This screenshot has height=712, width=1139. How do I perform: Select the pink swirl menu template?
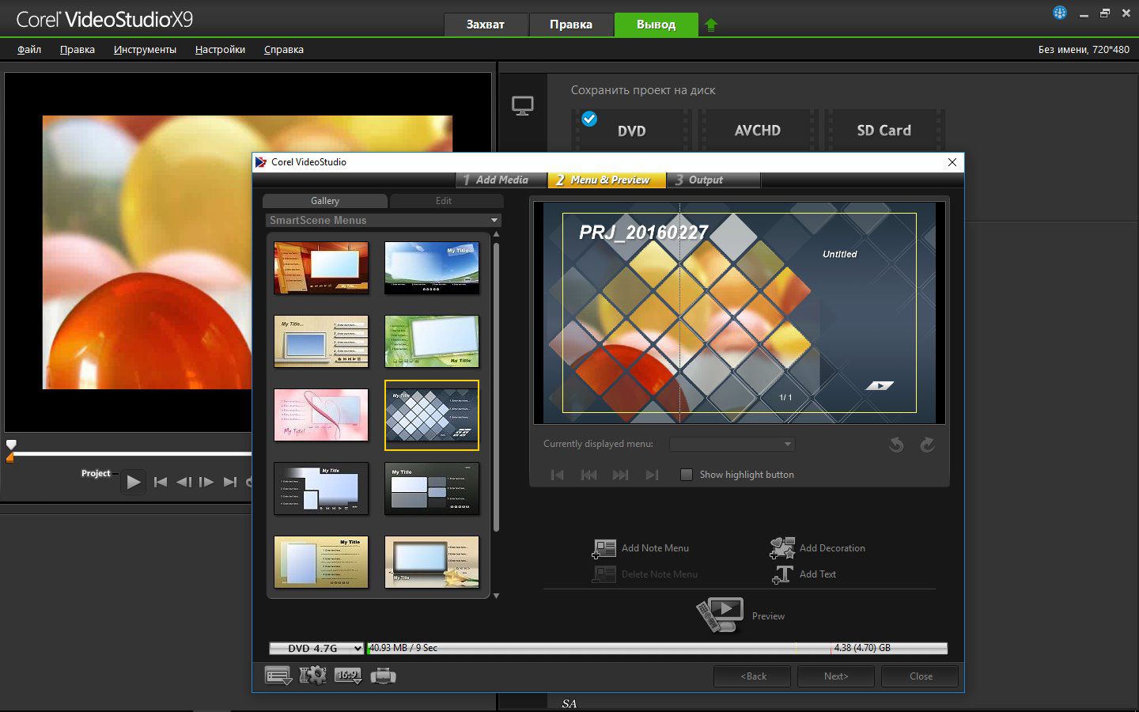point(321,415)
